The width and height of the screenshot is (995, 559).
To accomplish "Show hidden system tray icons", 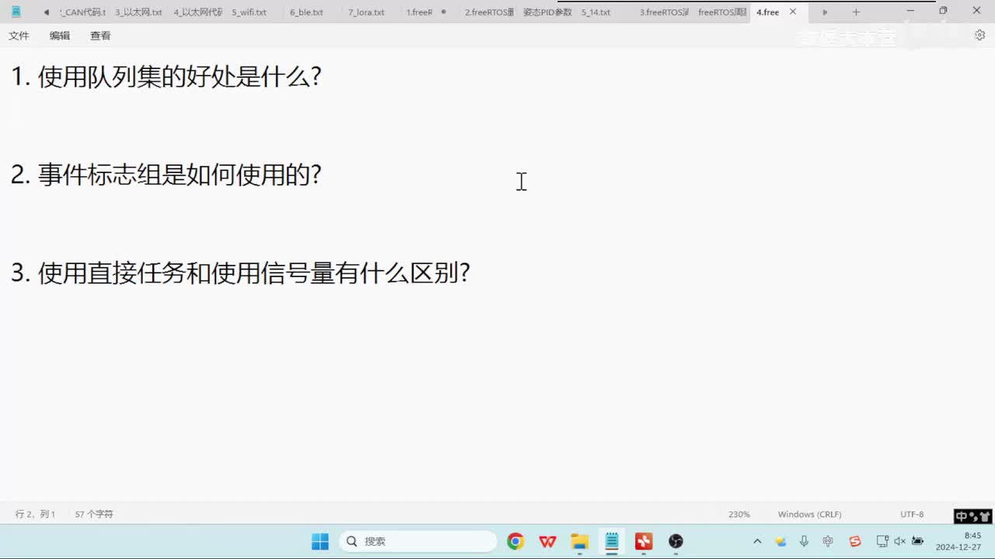I will pyautogui.click(x=757, y=541).
